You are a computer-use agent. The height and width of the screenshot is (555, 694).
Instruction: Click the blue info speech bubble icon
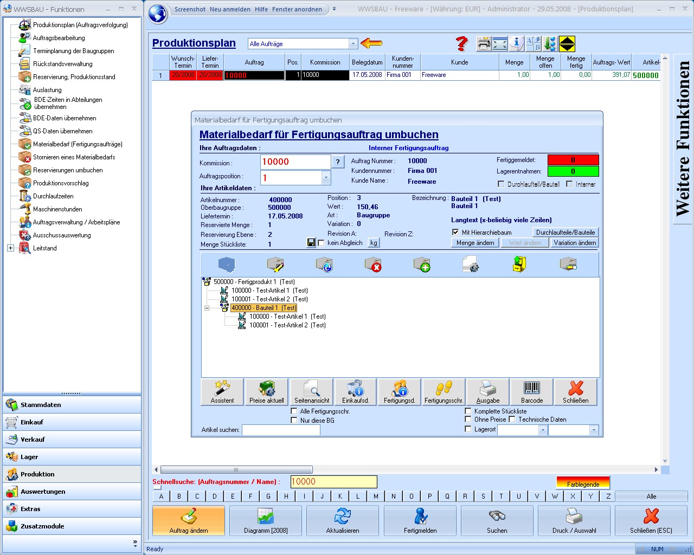[517, 44]
